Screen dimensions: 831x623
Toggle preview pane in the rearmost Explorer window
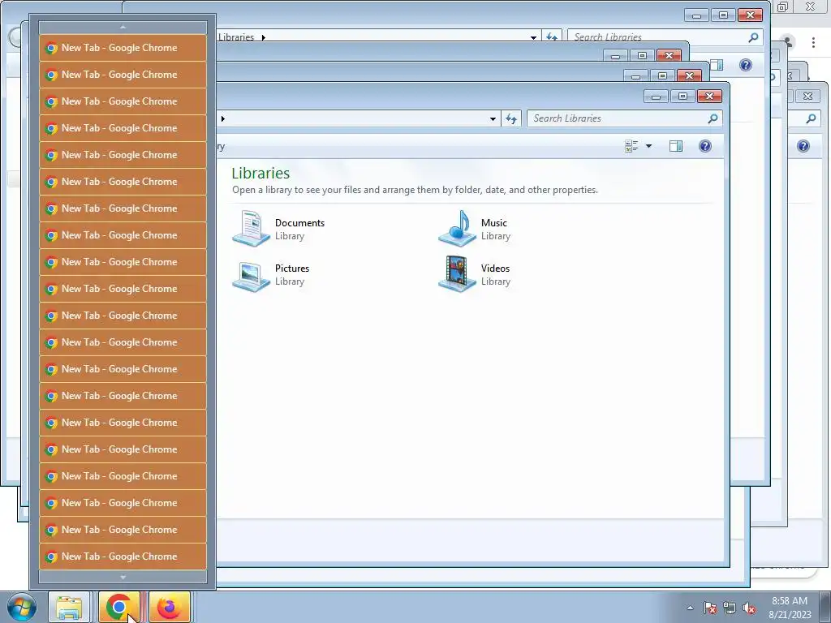click(x=717, y=65)
